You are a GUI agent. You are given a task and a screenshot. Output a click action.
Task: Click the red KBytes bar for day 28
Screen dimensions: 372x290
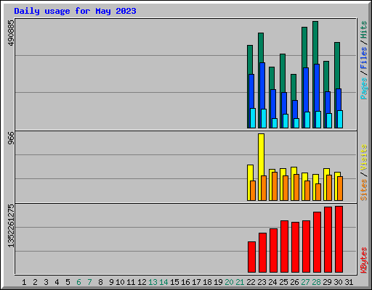317,242
